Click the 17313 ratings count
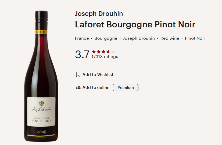This screenshot has width=222, height=145. tap(105, 57)
